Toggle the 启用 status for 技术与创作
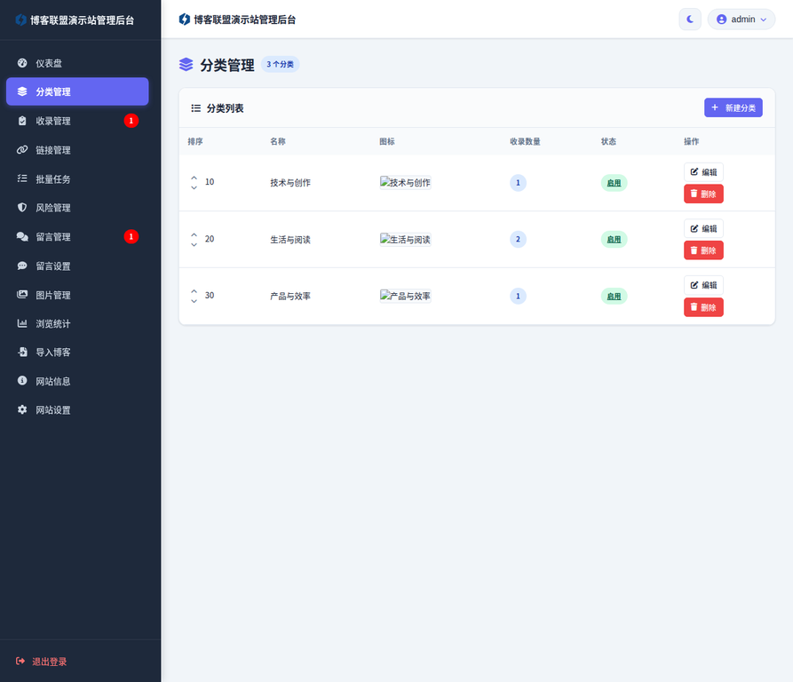 coord(614,183)
